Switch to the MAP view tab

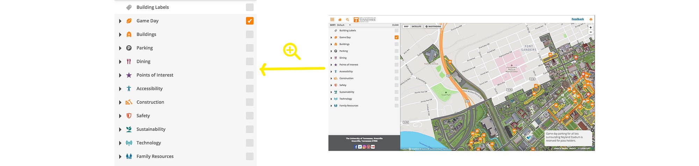pyautogui.click(x=406, y=26)
